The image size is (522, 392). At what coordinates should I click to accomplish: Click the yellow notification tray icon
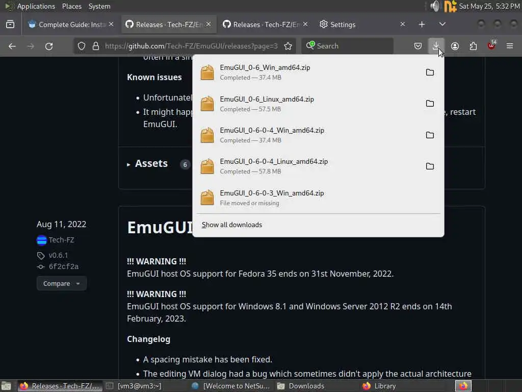450,6
